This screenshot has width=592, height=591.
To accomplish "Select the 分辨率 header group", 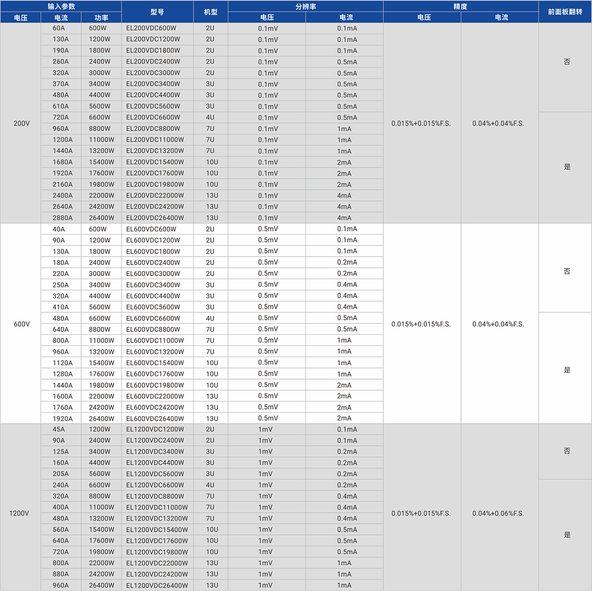I will [306, 7].
